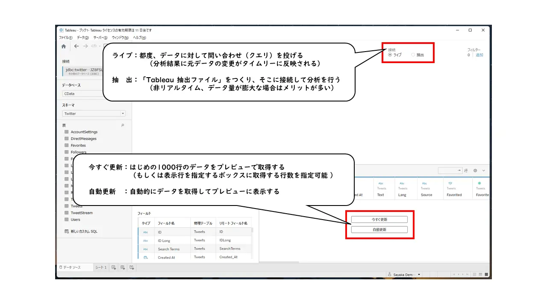Add a new story via tab icon
The image size is (547, 307).
[x=132, y=267]
